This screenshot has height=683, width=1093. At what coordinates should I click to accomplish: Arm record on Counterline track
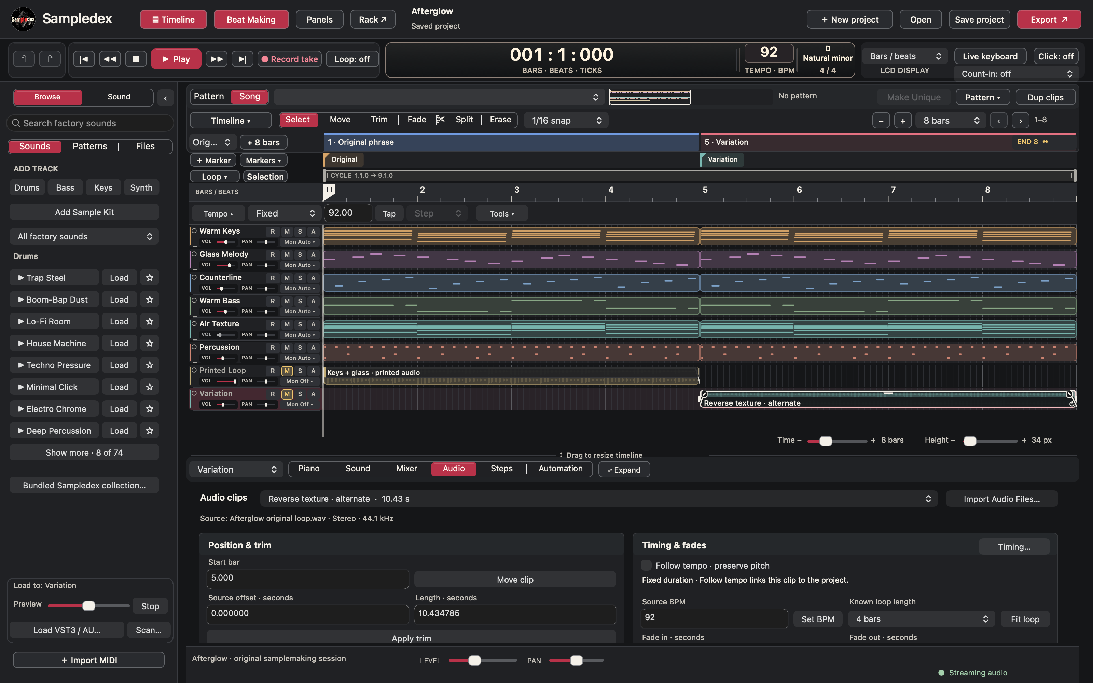(272, 278)
